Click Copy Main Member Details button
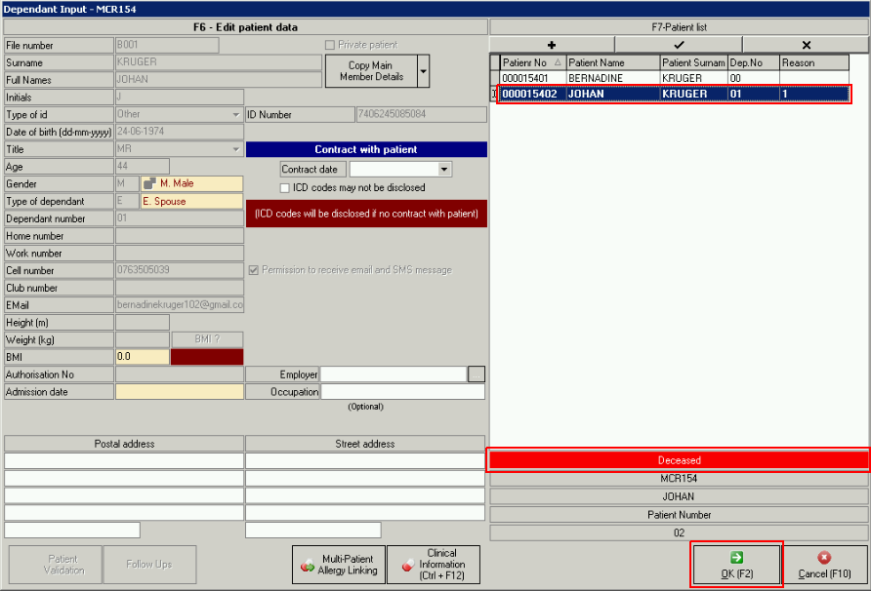Screen dimensions: 871x591 coord(371,71)
